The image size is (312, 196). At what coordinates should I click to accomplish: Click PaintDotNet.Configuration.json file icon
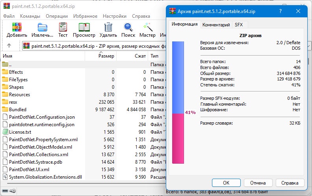(x=5, y=117)
